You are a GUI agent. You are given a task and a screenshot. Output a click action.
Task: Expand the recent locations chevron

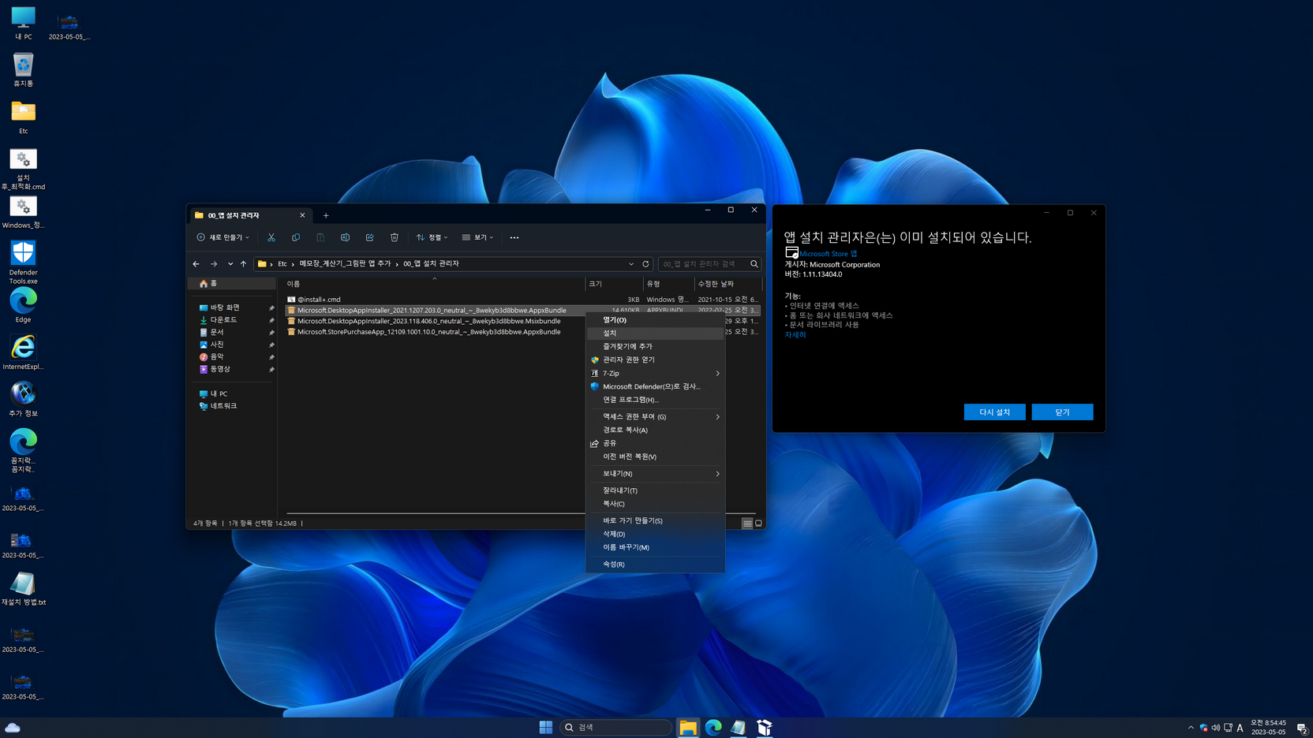[x=230, y=264]
